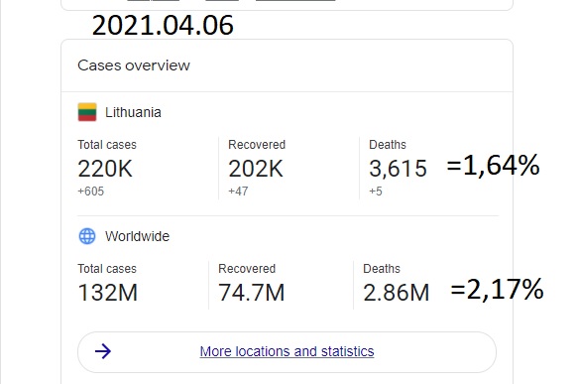The width and height of the screenshot is (579, 384).
Task: Select the Worldwide label
Action: [x=137, y=236]
